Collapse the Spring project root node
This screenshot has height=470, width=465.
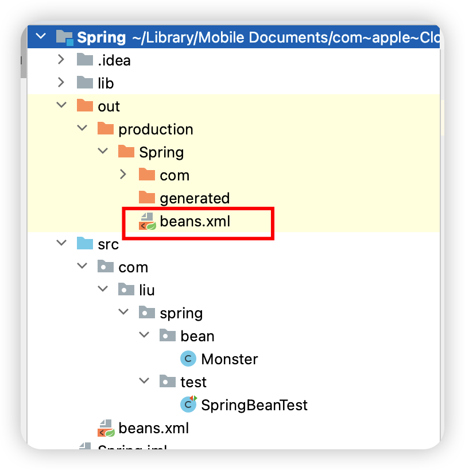tap(41, 37)
